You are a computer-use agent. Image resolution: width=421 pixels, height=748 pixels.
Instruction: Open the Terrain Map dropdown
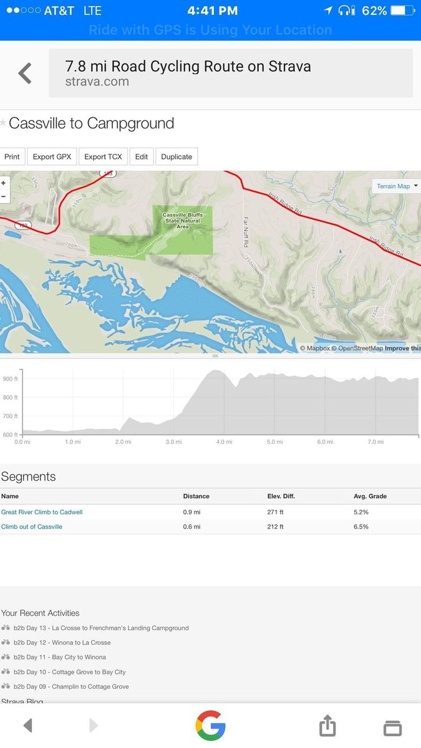(x=397, y=186)
